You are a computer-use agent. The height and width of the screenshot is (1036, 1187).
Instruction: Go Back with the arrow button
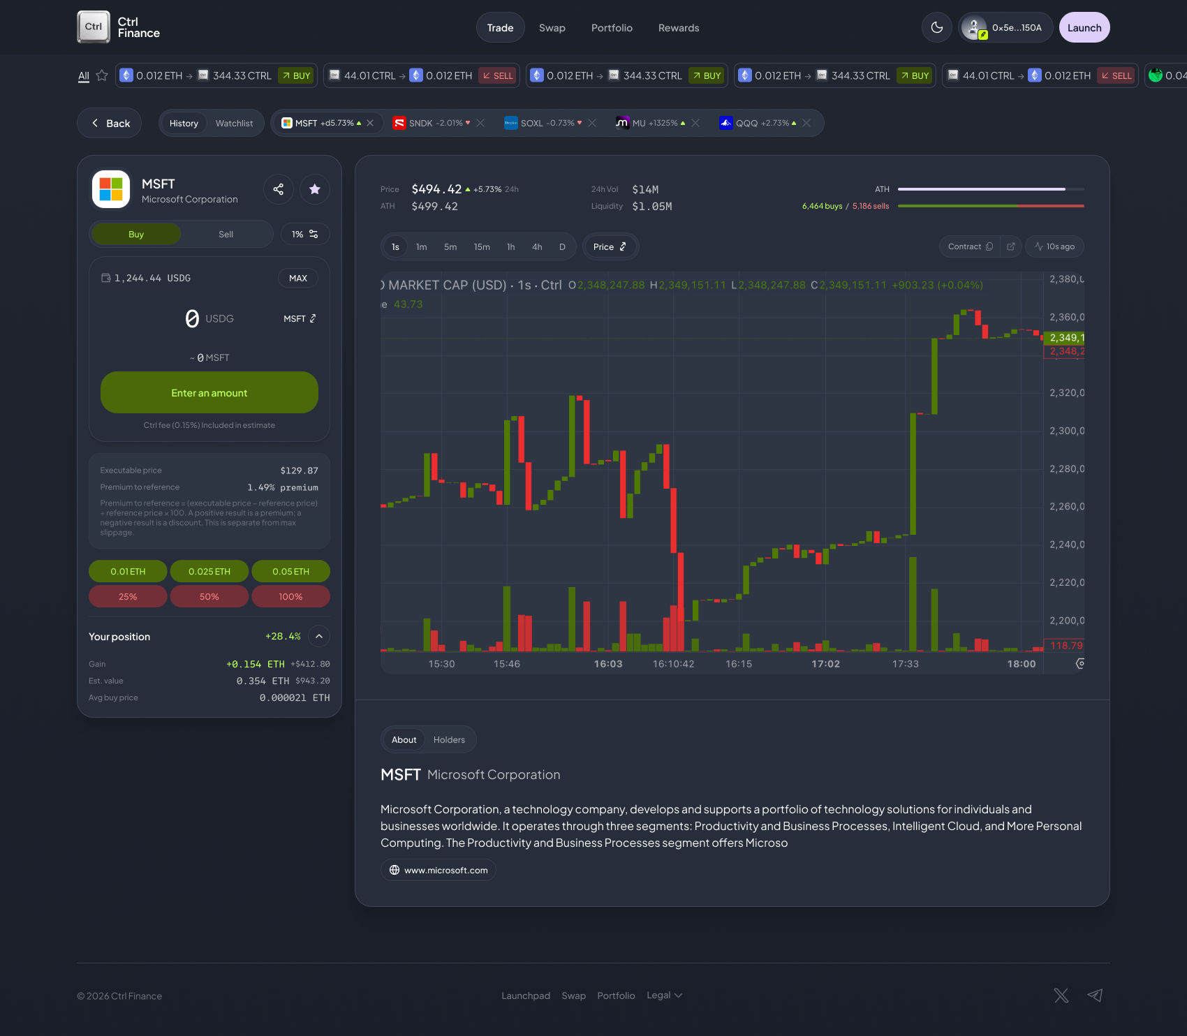coord(110,123)
